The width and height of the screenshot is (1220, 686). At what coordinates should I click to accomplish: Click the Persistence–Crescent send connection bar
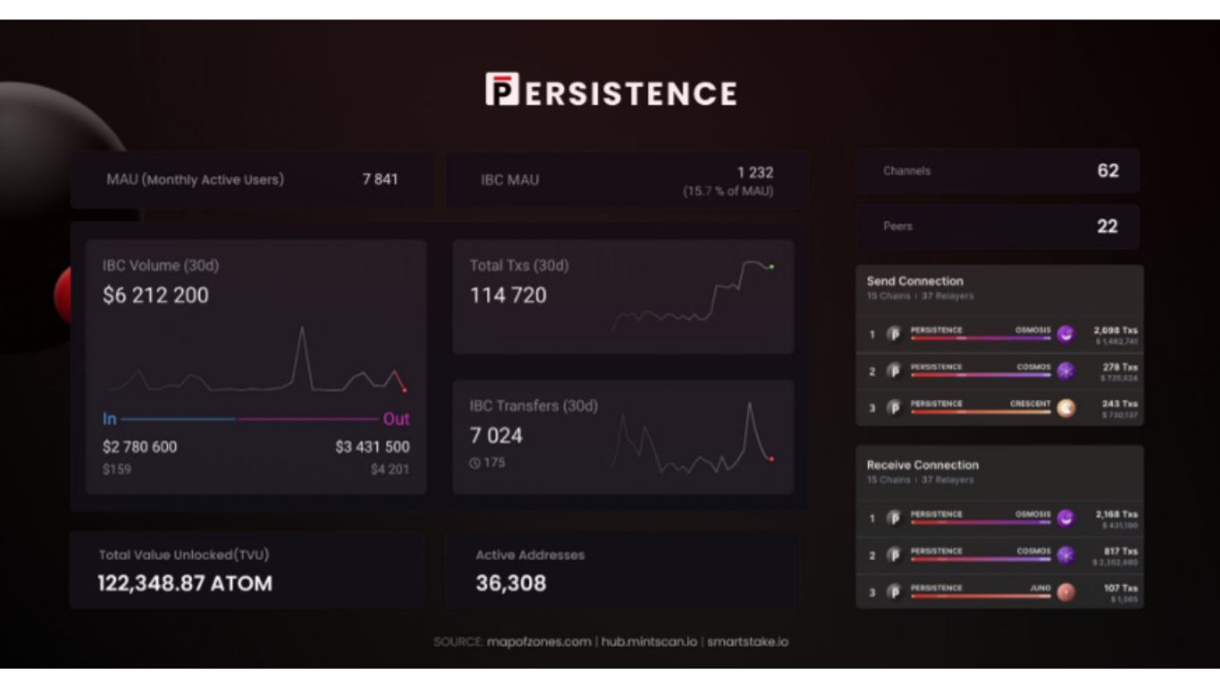pyautogui.click(x=980, y=412)
